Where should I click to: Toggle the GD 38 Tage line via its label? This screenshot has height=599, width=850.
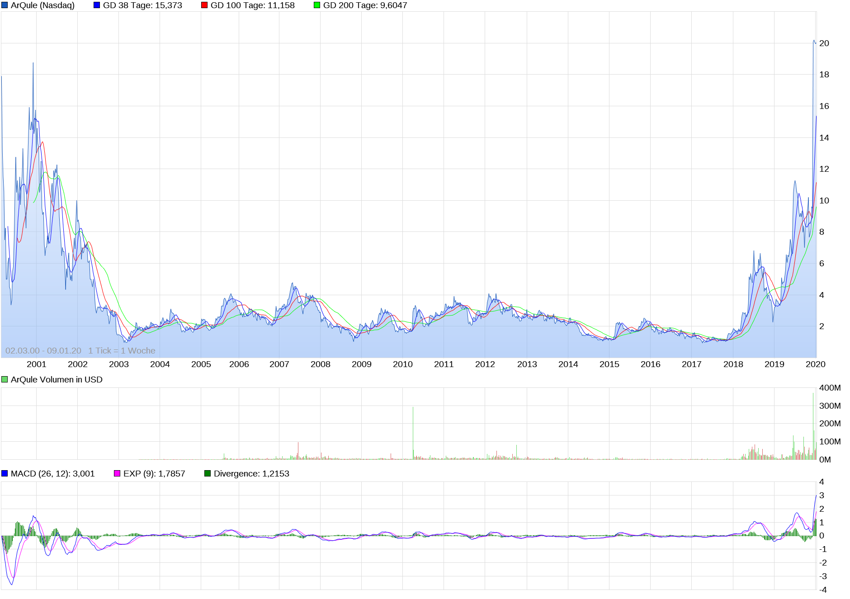point(142,5)
